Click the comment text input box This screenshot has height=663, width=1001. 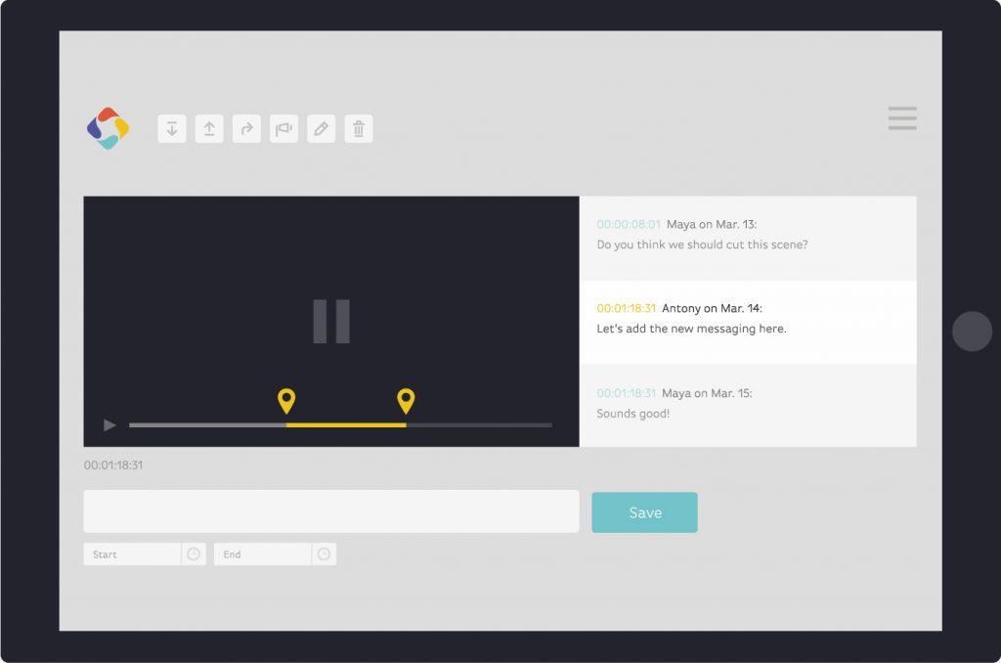(331, 511)
